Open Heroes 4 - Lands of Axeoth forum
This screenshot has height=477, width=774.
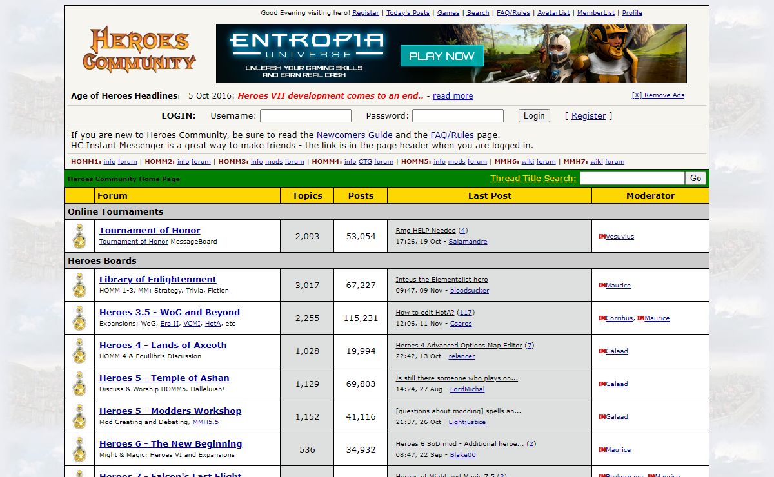coord(163,346)
